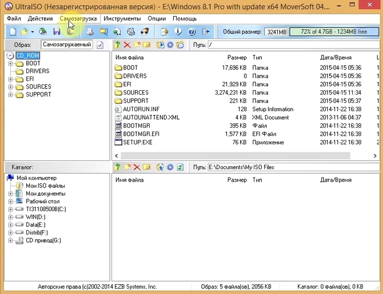Click the blue info balloon icon
The image size is (383, 294).
pyautogui.click(x=178, y=32)
